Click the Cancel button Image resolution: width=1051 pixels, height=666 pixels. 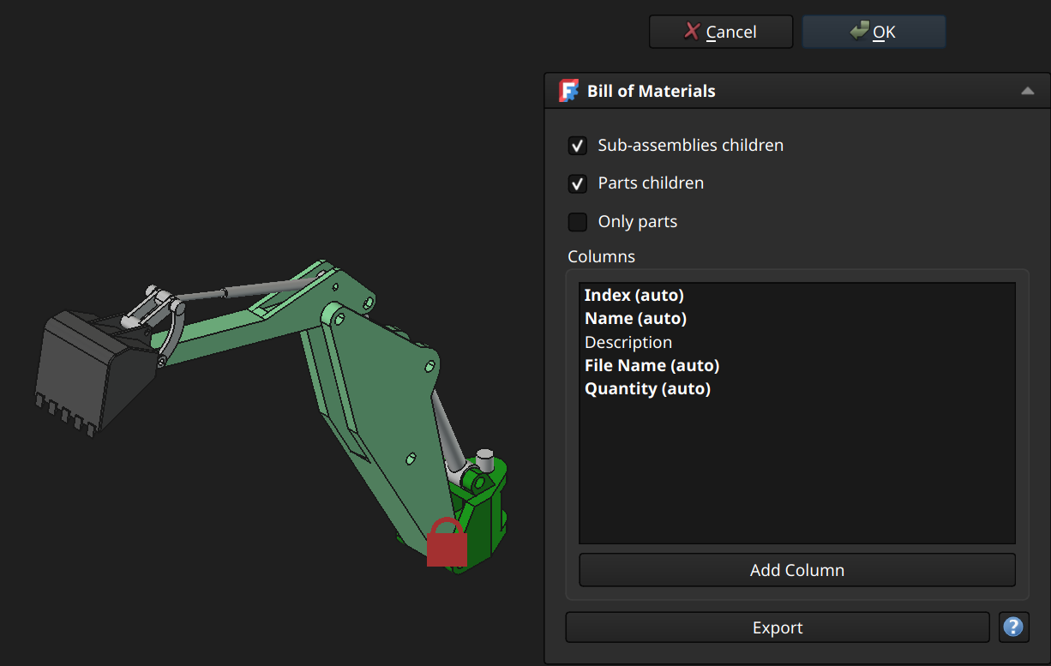(721, 32)
